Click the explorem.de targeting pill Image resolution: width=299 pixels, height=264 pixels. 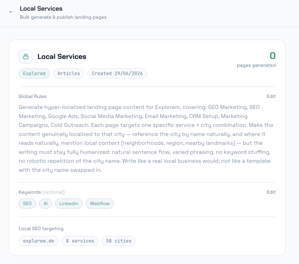(x=39, y=241)
